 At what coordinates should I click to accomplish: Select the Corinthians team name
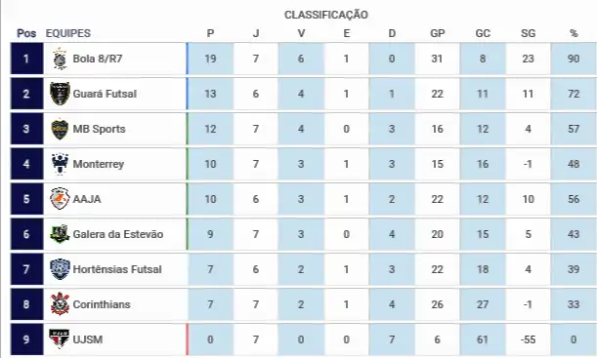pos(102,304)
